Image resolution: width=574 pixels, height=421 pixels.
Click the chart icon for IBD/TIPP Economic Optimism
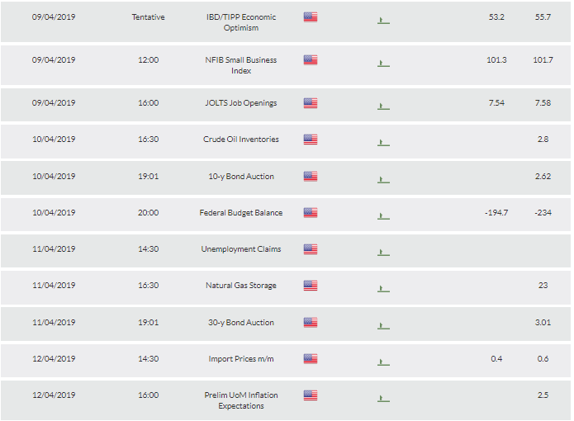383,21
